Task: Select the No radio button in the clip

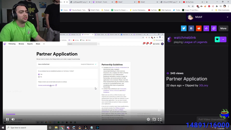Action: coord(39,77)
